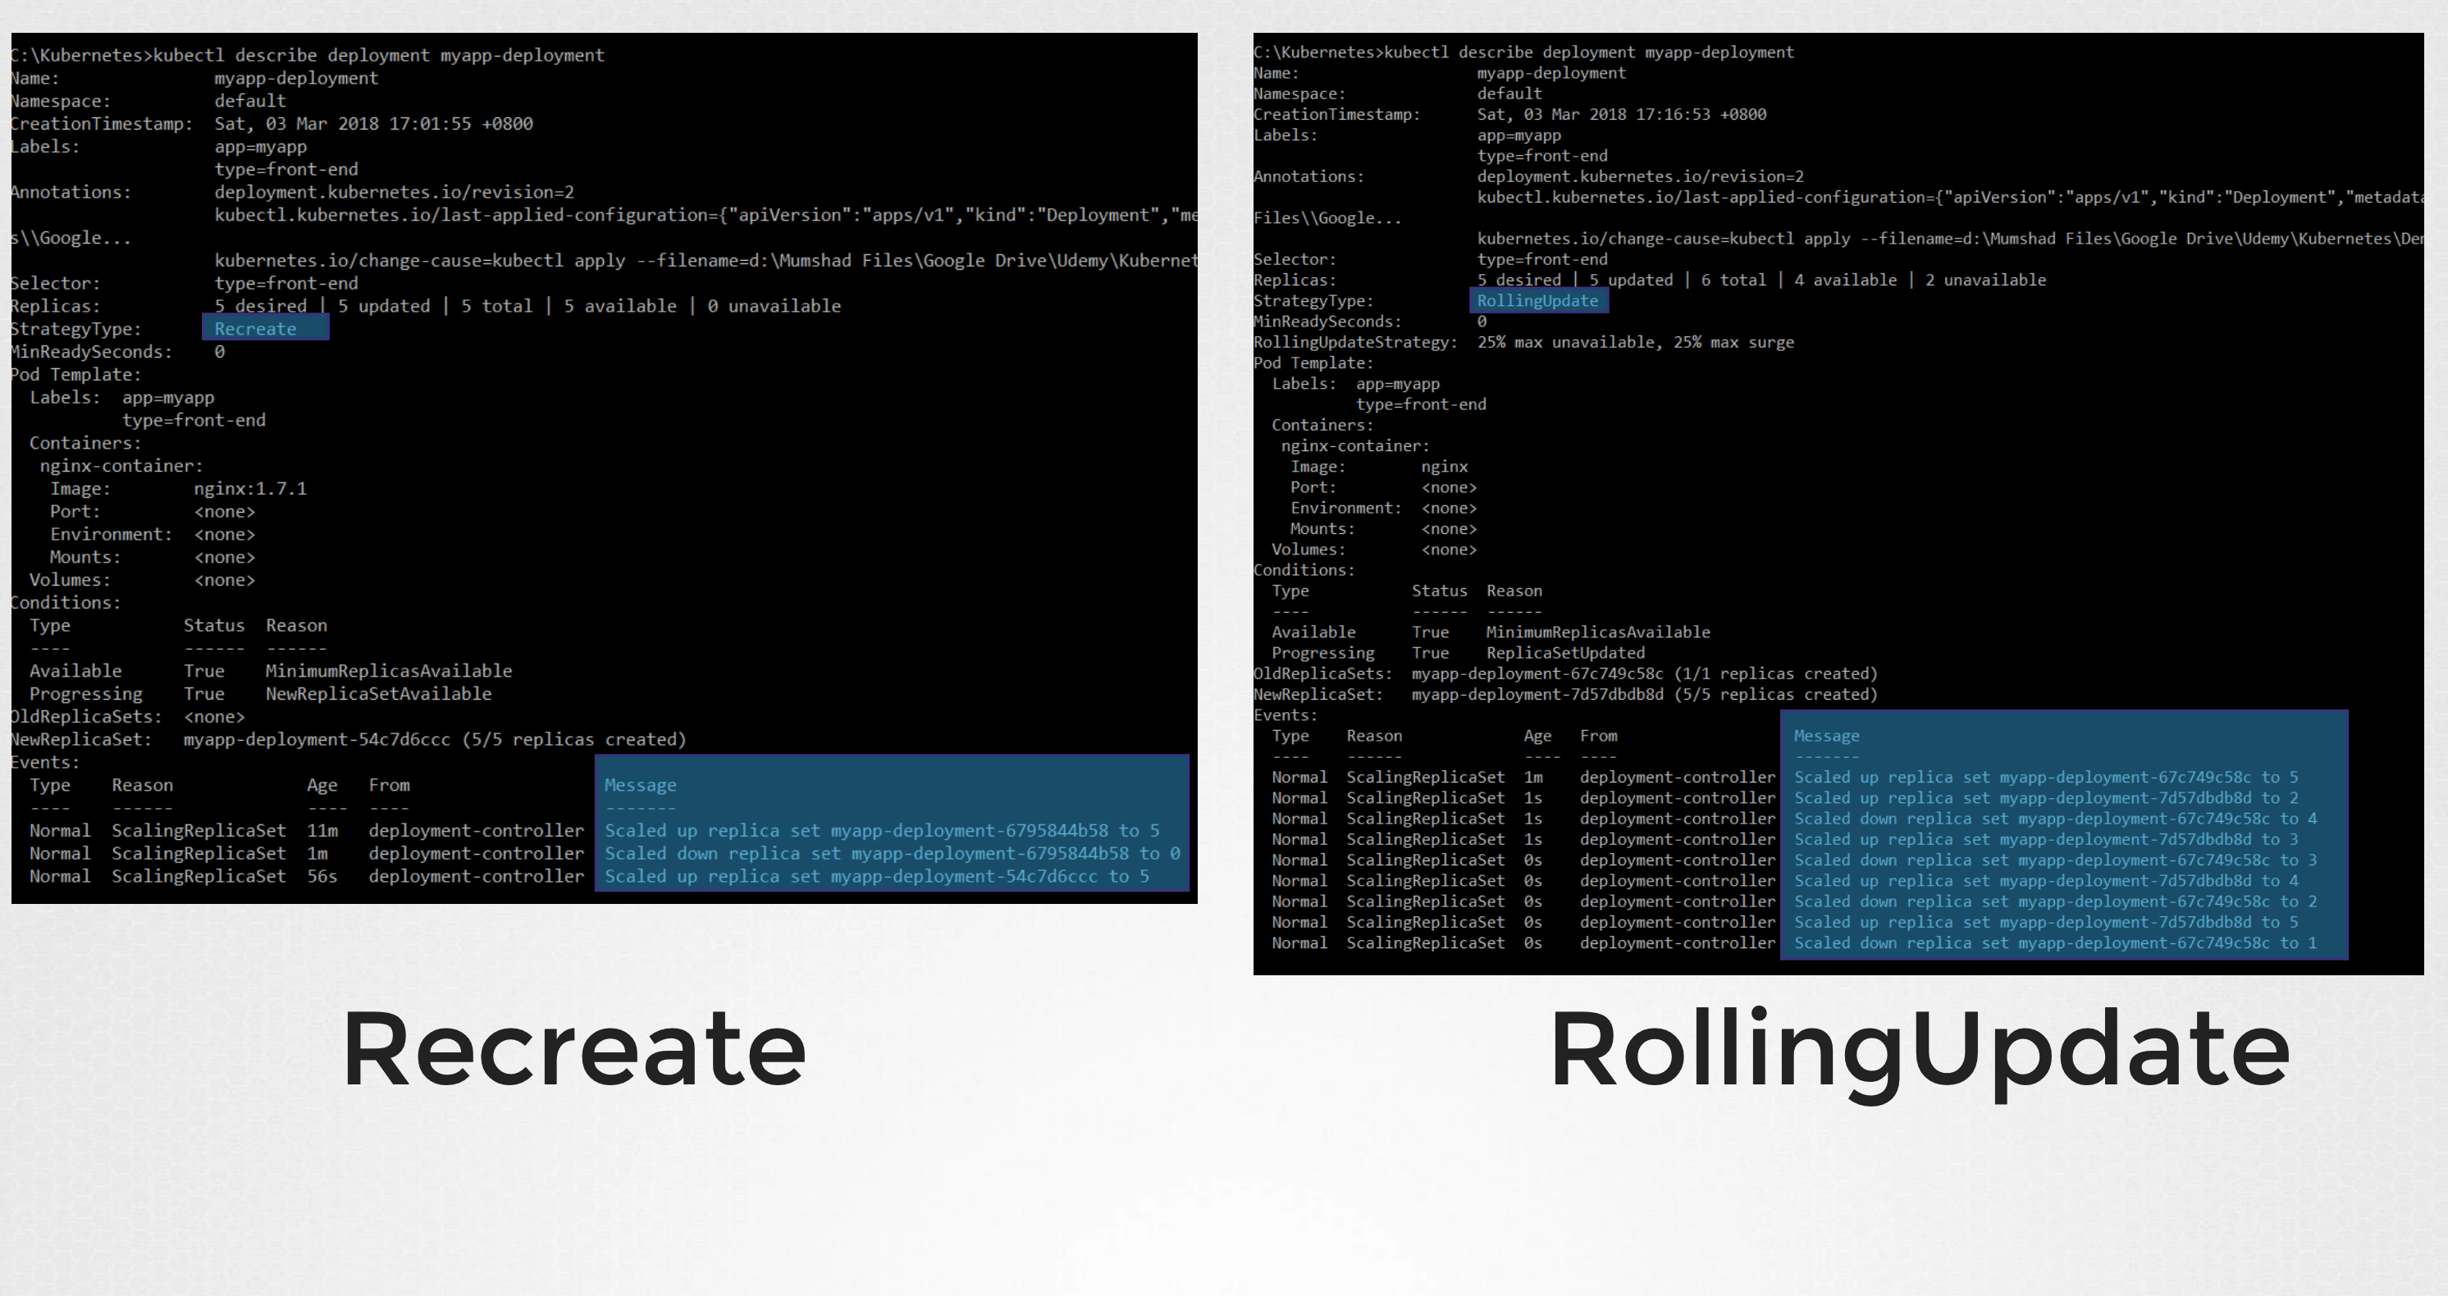Image resolution: width=2448 pixels, height=1296 pixels.
Task: Click the highlighted Recreate strategy type
Action: click(256, 329)
